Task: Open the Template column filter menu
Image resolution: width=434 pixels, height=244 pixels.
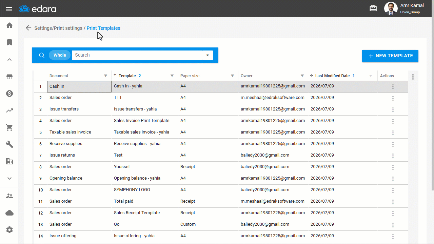Action: coord(172,76)
